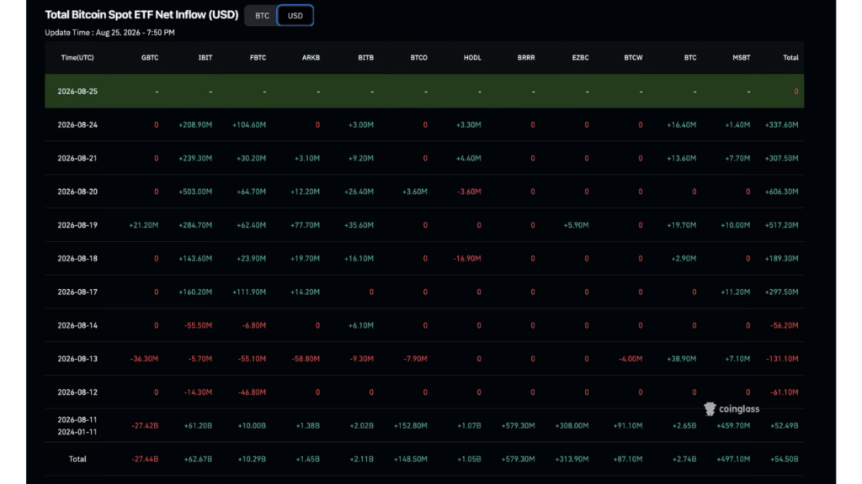Click the +21.20M GBTC value

click(143, 225)
